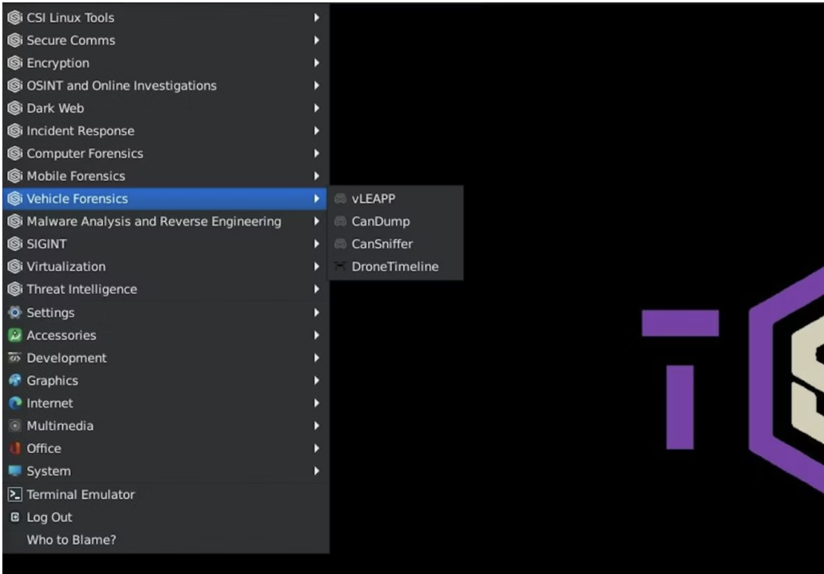Click the vLEAPP car icon
This screenshot has height=574, width=824.
340,199
